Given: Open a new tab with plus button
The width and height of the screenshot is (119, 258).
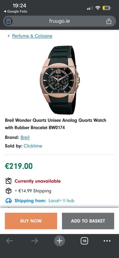Looking at the screenshot, I should (x=59, y=241).
